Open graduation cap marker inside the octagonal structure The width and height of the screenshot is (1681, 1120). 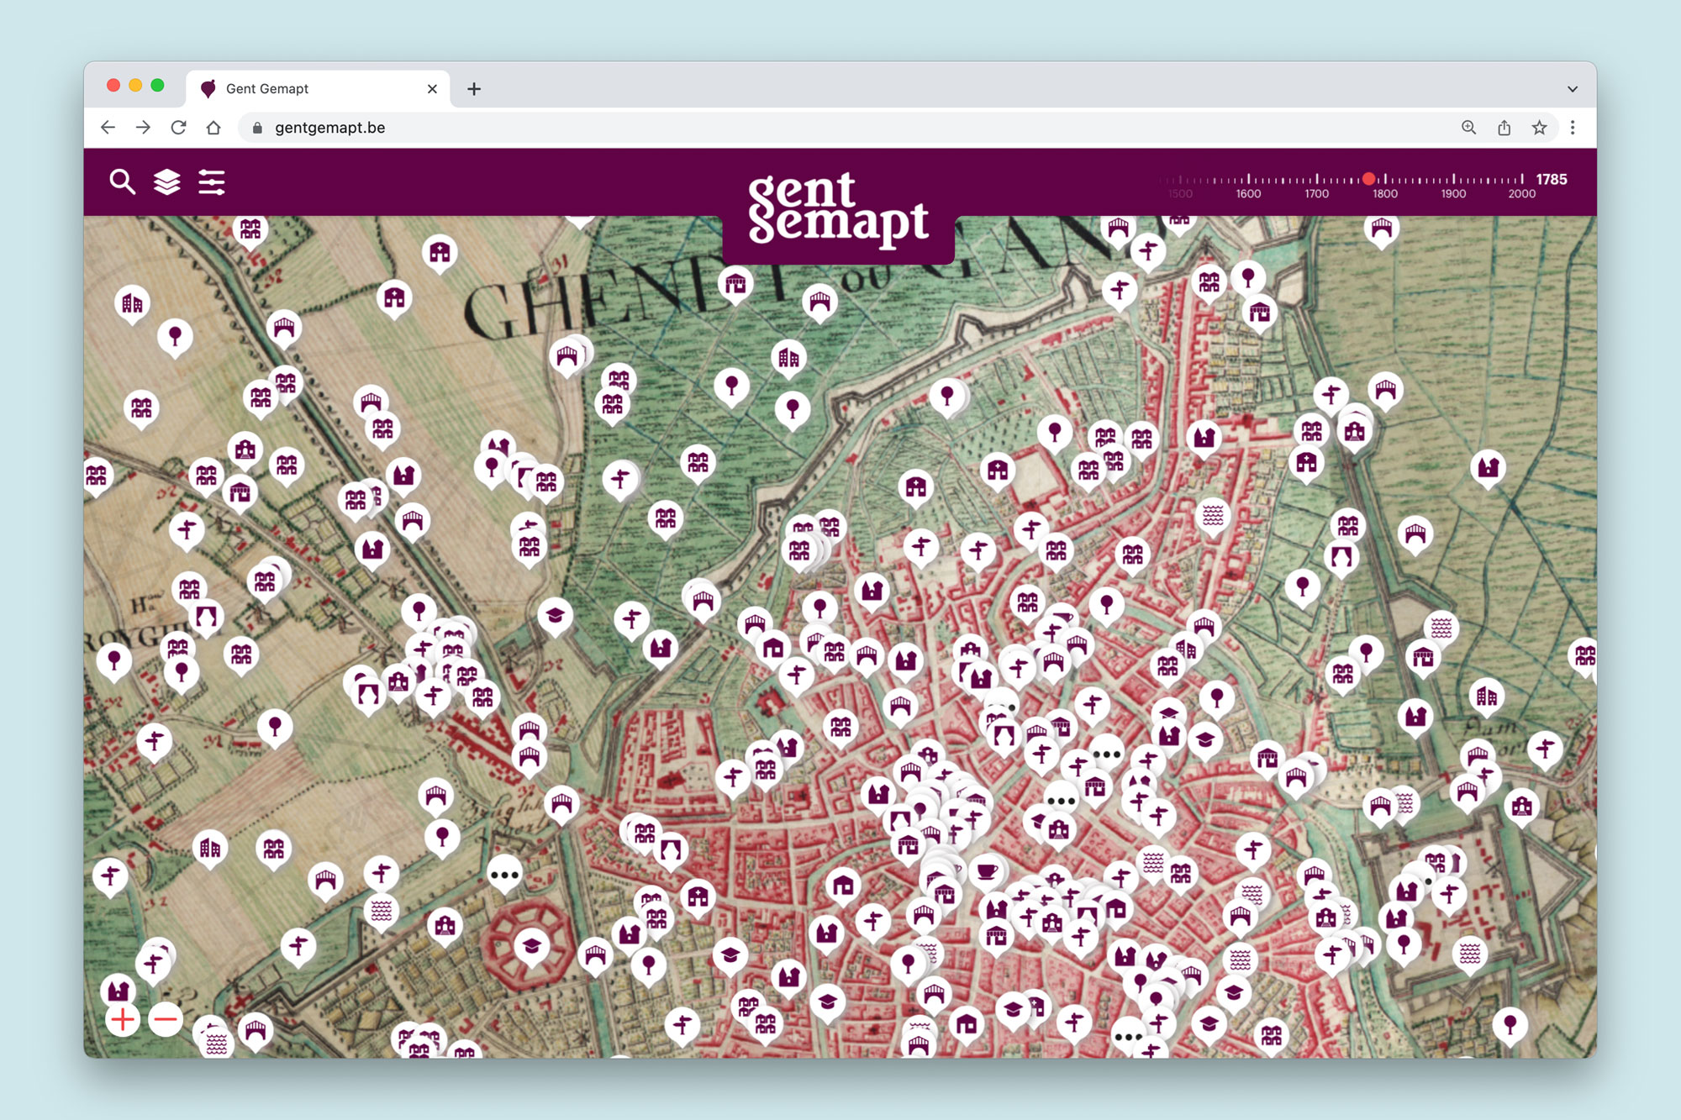(531, 947)
